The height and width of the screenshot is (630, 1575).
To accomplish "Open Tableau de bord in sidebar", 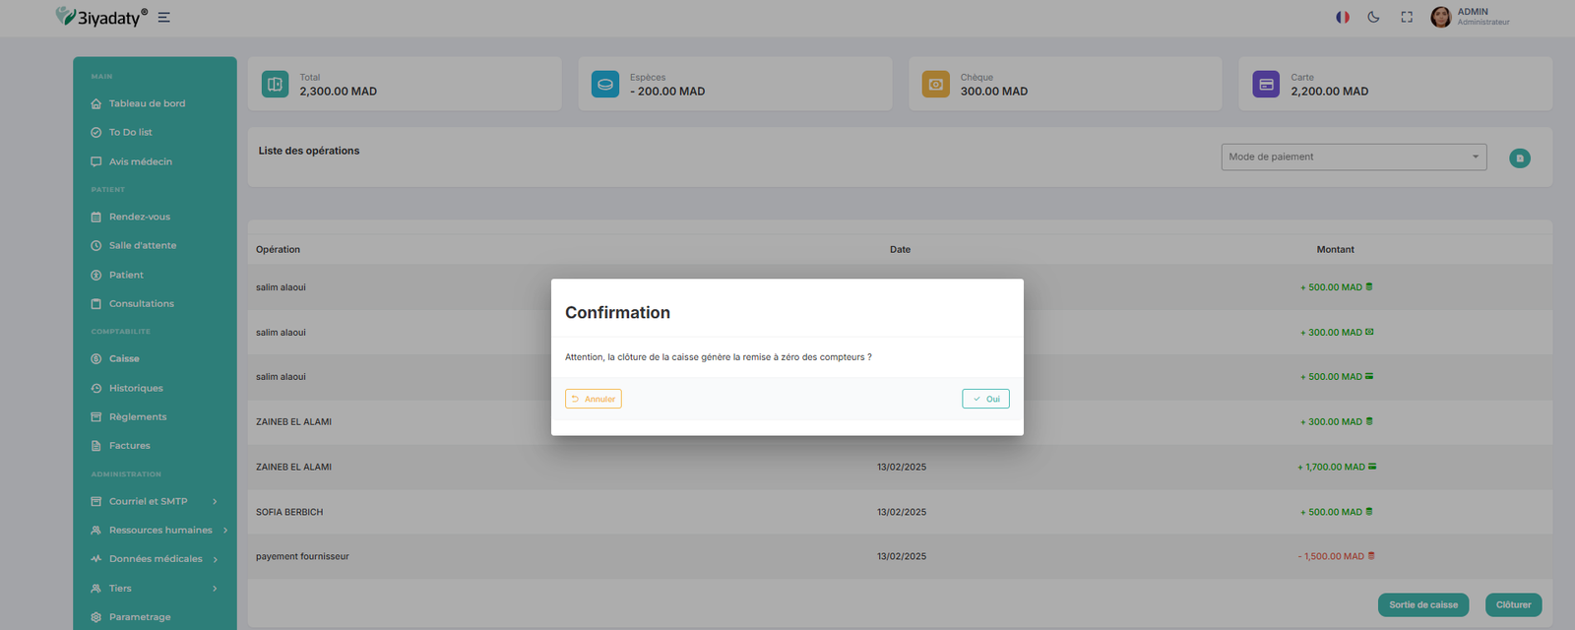I will coord(147,103).
